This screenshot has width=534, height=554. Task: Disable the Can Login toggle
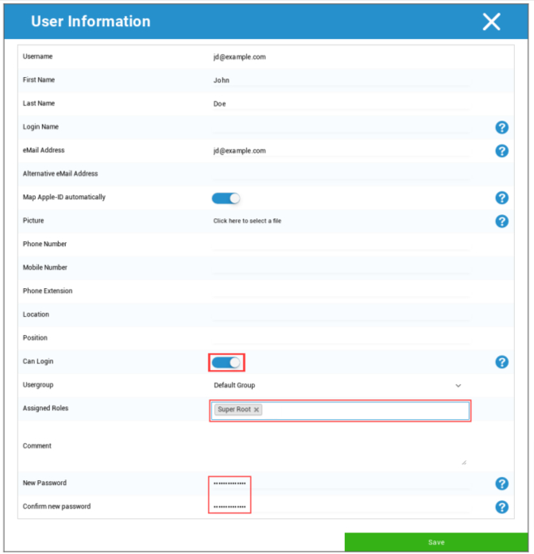[226, 363]
